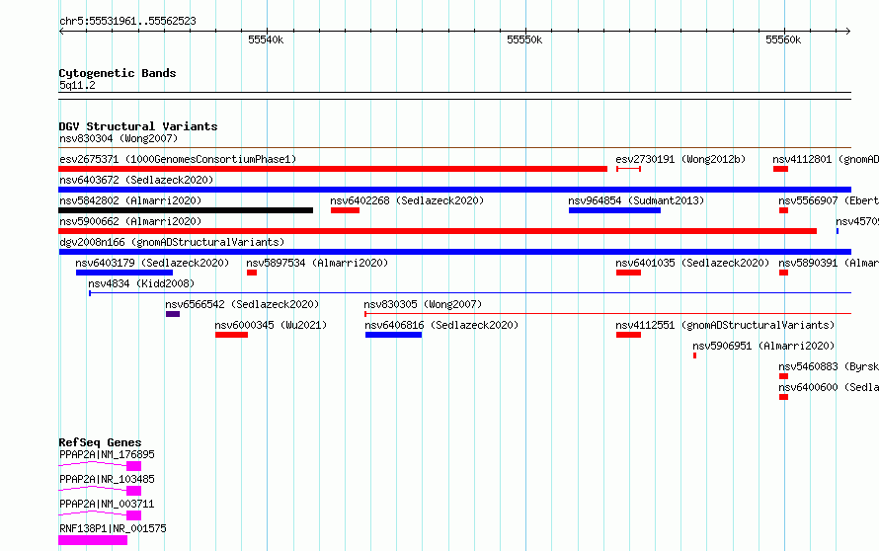Open the RNF138P1|NR_001575 gene label
This screenshot has height=551, width=879.
[113, 528]
